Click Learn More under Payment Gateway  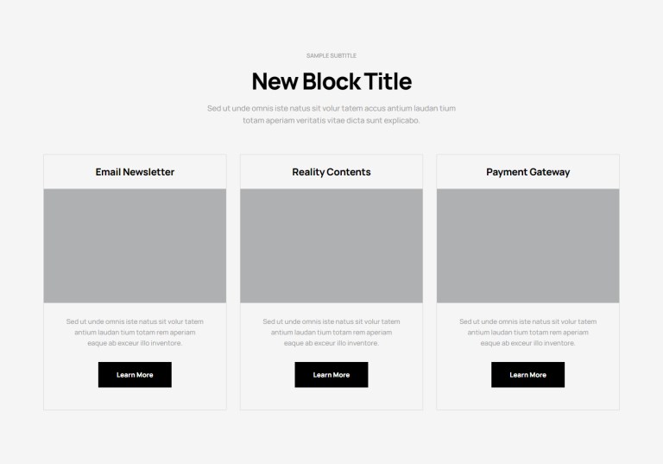point(527,375)
